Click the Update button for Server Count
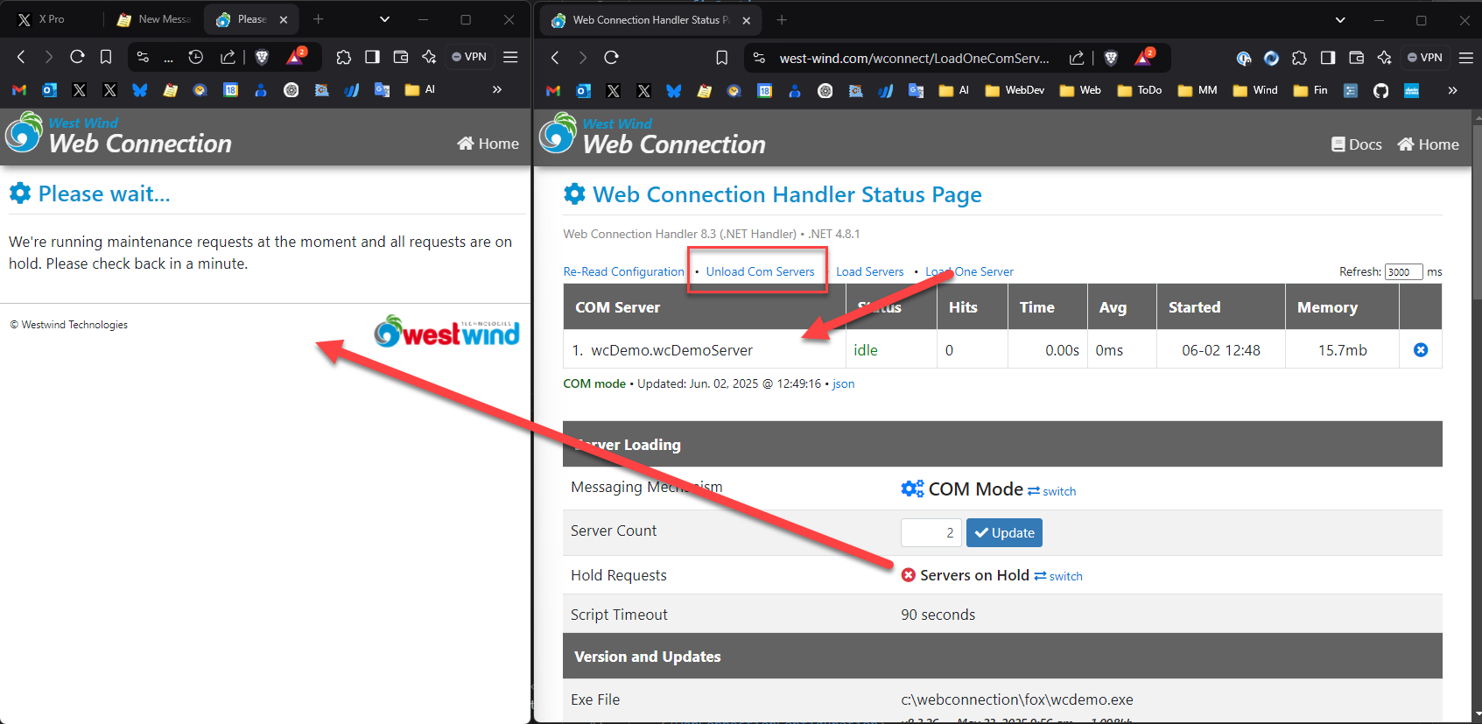 tap(1004, 532)
